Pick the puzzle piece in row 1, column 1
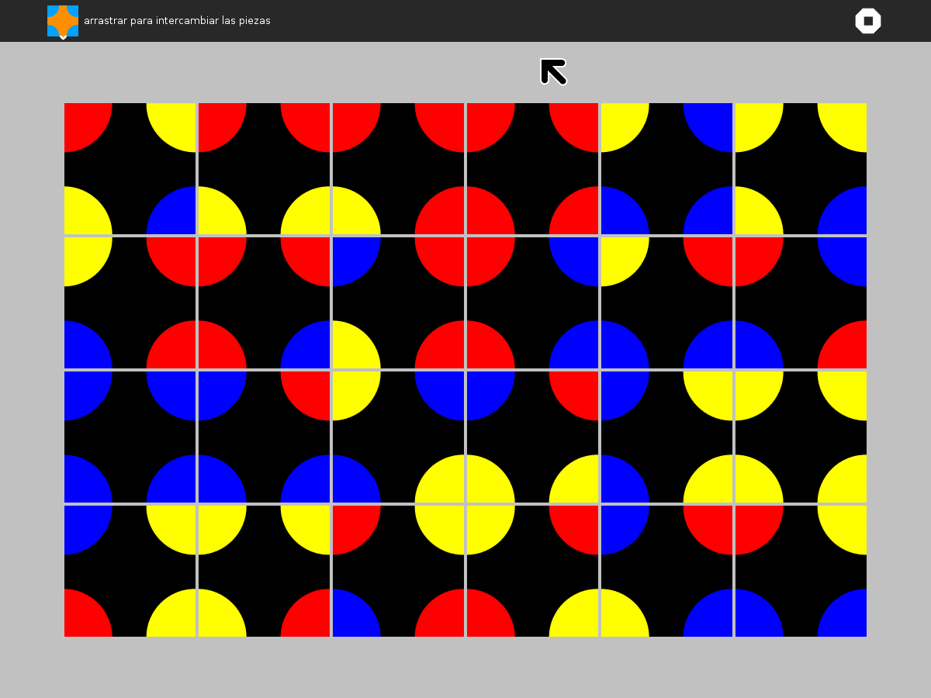The image size is (931, 698). tap(130, 168)
